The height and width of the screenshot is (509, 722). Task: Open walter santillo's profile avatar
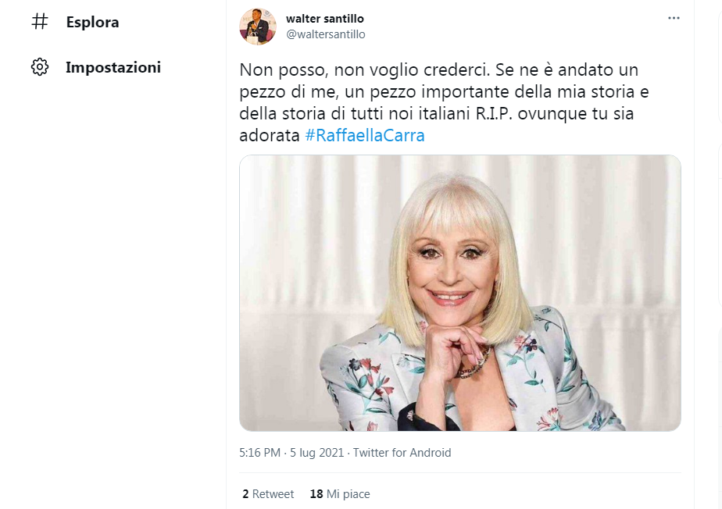(257, 27)
